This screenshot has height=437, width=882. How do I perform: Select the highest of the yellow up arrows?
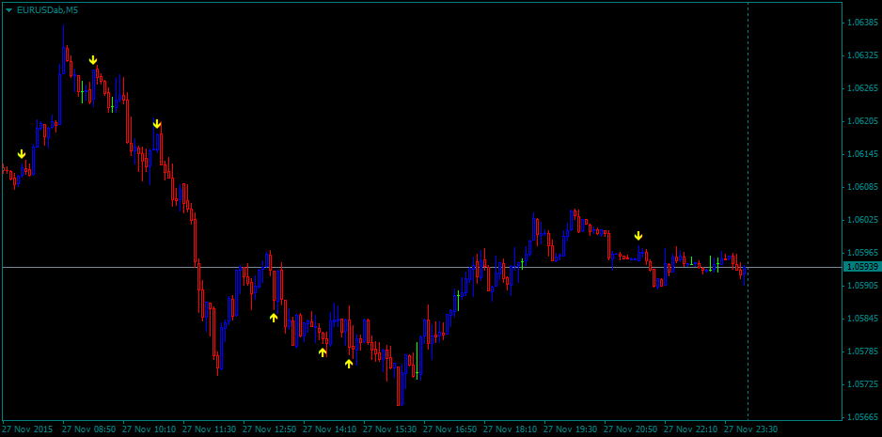(x=274, y=318)
